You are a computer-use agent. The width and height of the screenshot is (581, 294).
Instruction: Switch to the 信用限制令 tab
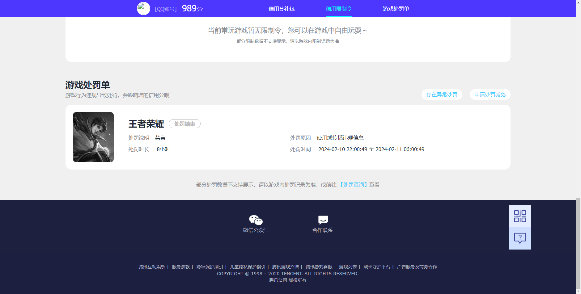click(x=339, y=9)
